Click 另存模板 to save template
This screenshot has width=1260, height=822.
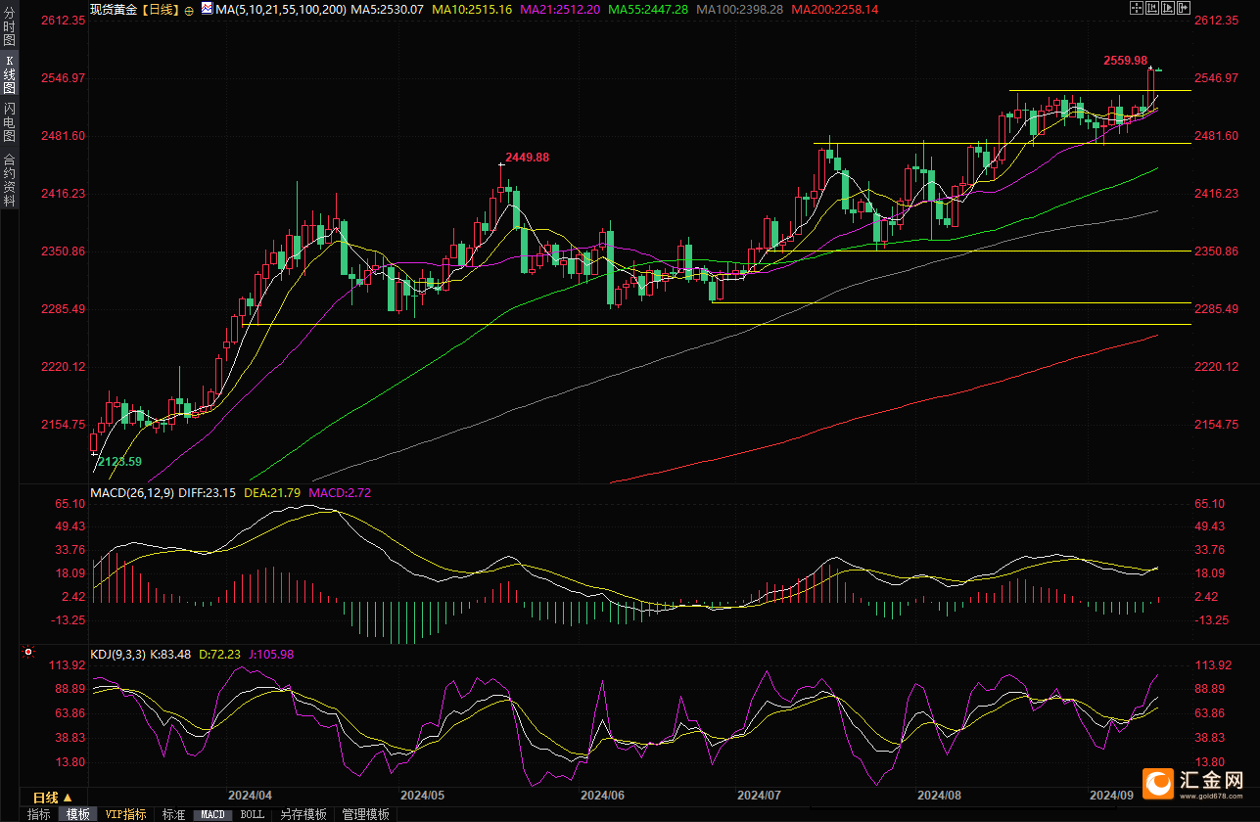(303, 814)
